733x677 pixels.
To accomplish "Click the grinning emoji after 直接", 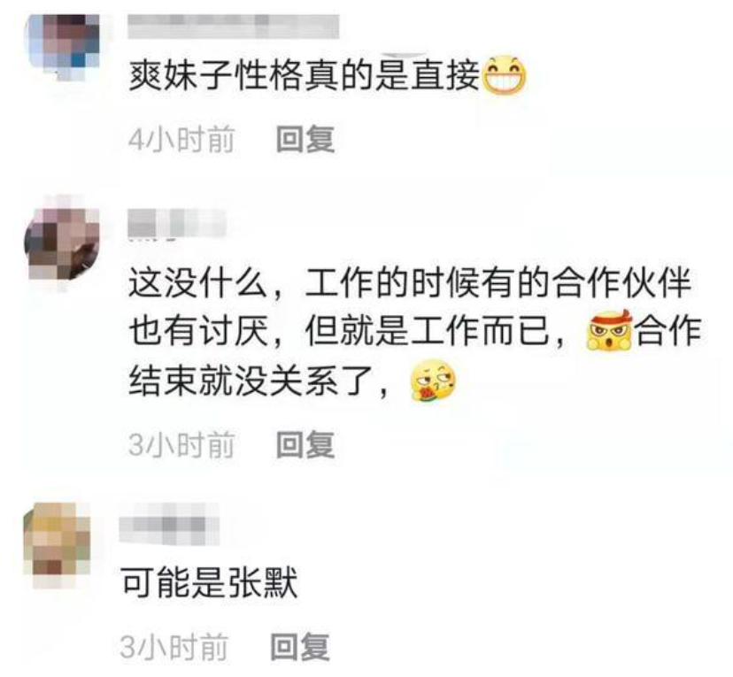I will tap(504, 74).
